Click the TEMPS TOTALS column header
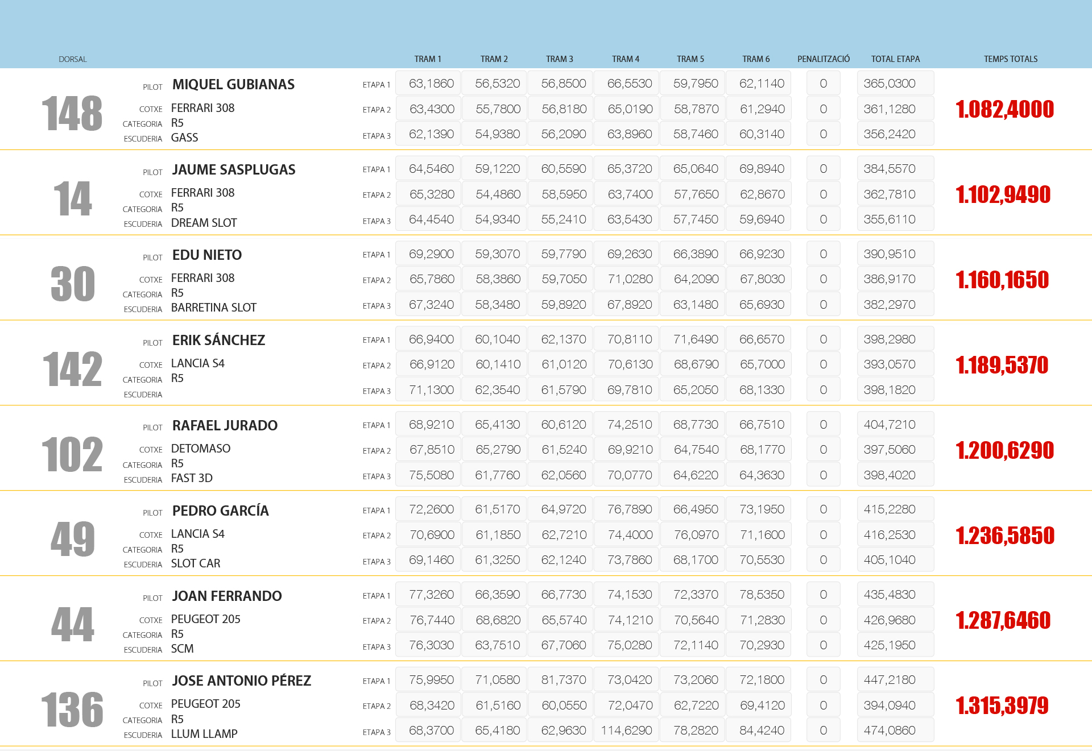Image resolution: width=1092 pixels, height=751 pixels. coord(1010,59)
